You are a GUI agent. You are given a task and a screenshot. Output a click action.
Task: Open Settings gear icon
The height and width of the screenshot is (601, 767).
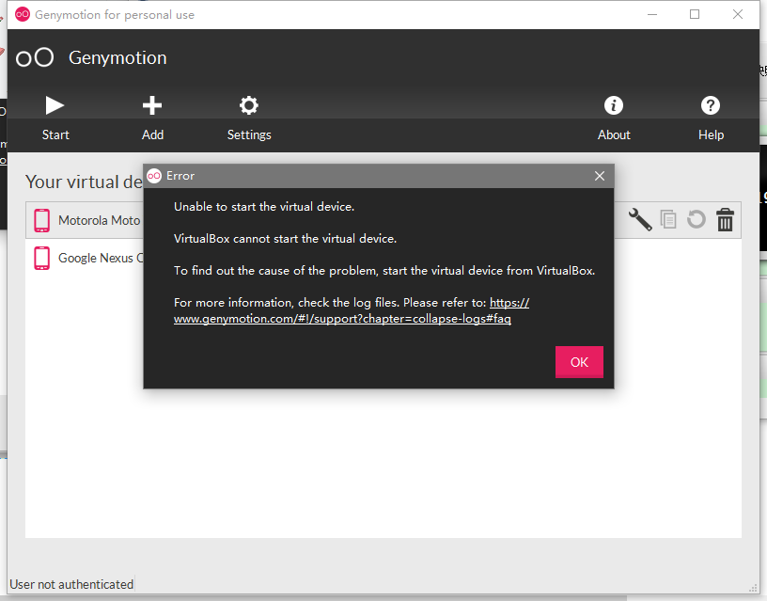tap(249, 105)
